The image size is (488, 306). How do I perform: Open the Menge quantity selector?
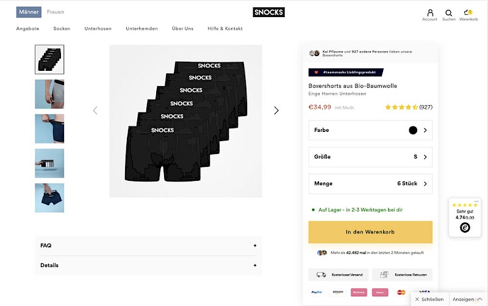click(x=370, y=183)
